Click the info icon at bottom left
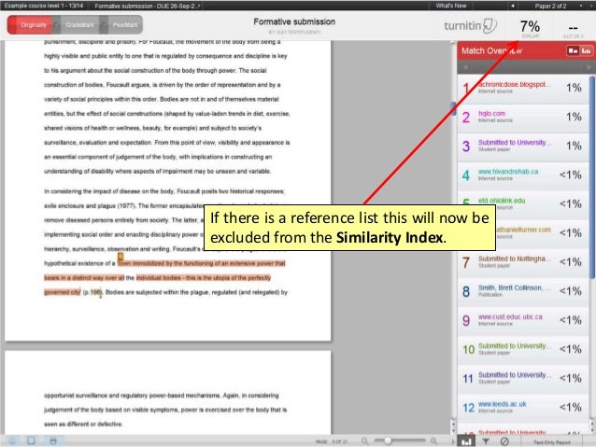596x447 pixels. point(12,440)
